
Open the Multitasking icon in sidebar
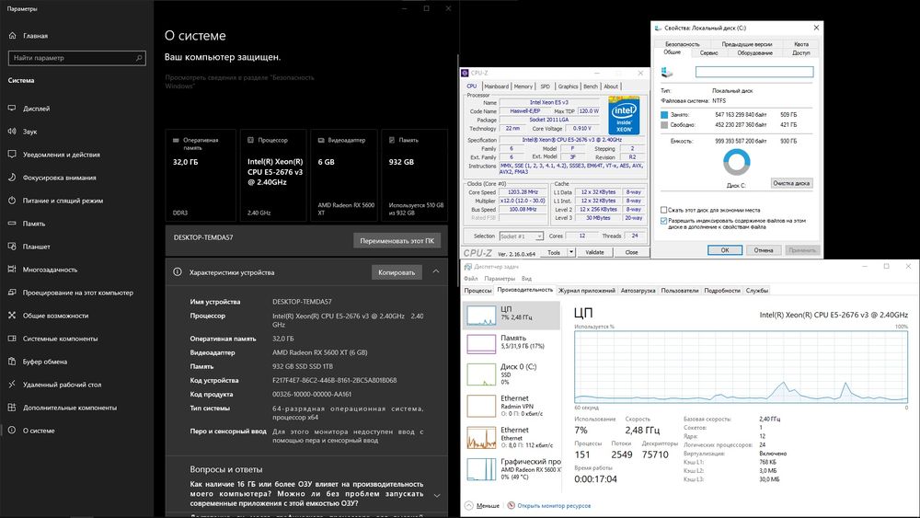point(12,270)
